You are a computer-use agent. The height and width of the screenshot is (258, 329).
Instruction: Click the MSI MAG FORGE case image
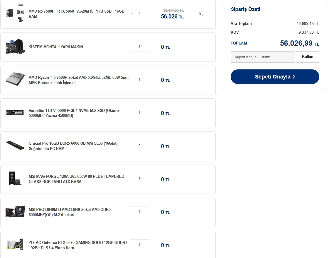[15, 179]
